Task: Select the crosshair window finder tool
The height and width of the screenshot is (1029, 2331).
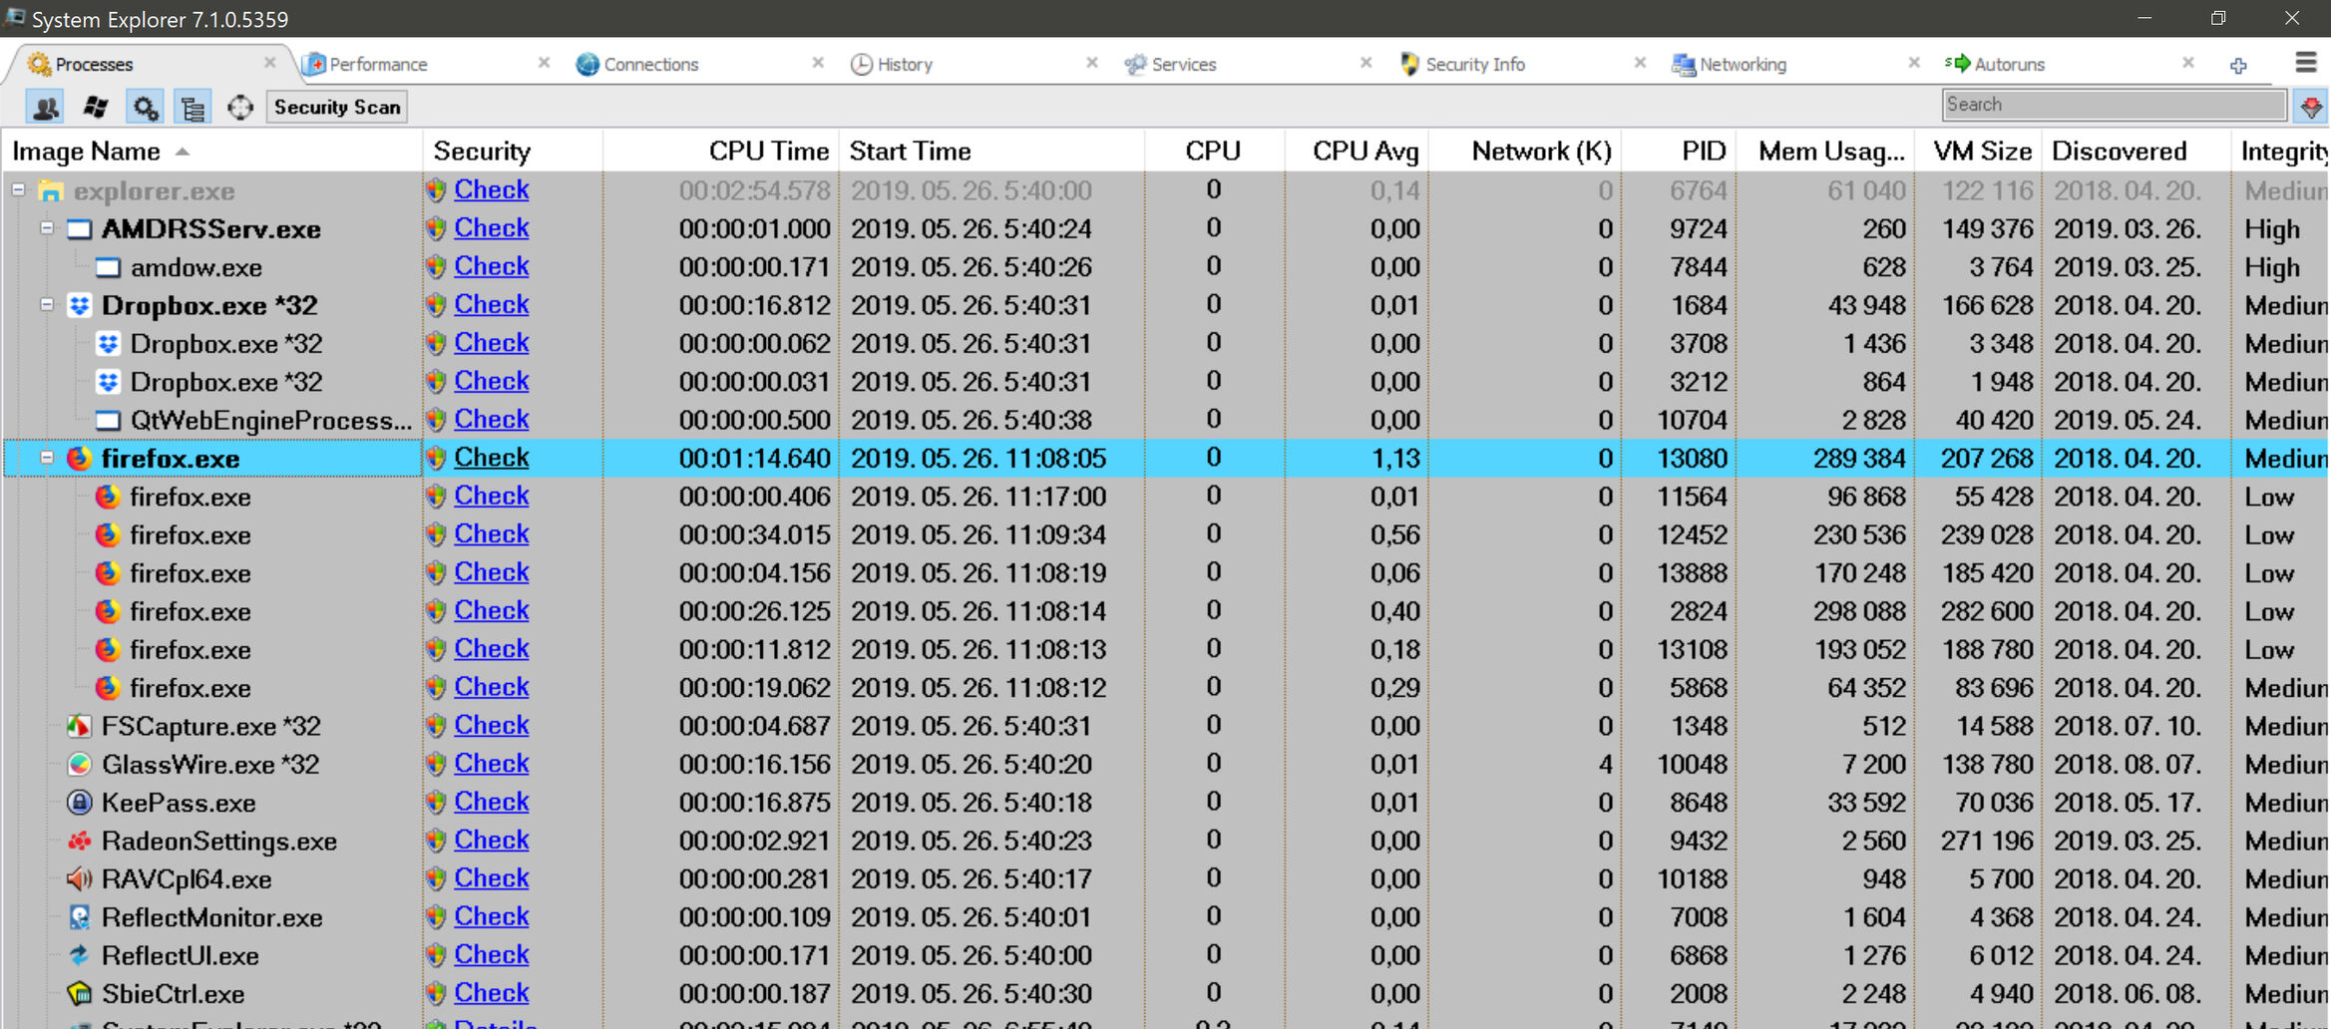Action: tap(240, 107)
